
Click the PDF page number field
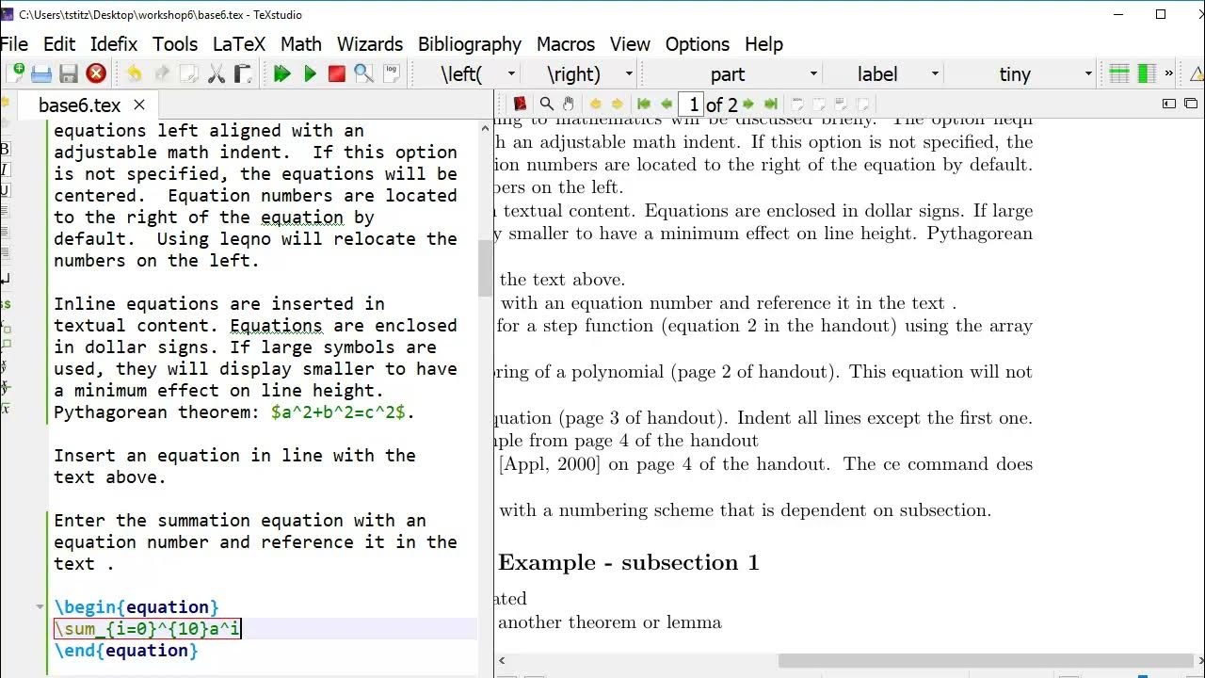click(x=692, y=104)
